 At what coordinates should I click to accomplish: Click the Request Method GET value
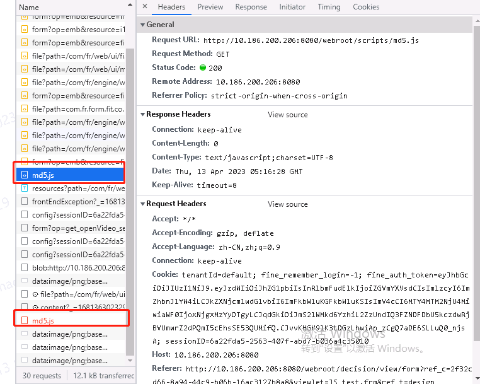coord(222,54)
